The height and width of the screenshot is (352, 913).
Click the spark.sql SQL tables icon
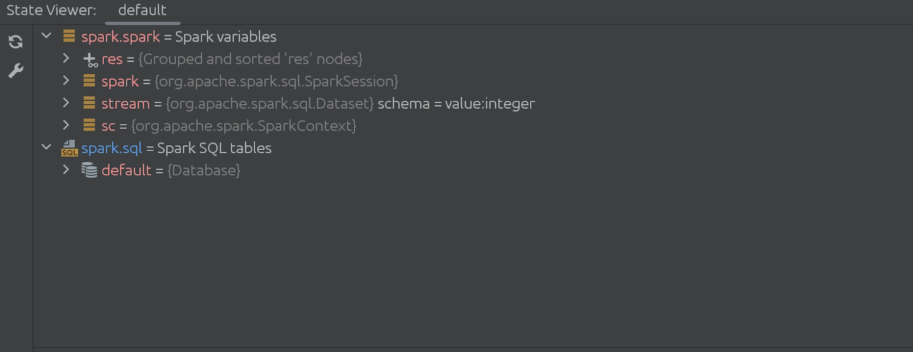click(69, 148)
